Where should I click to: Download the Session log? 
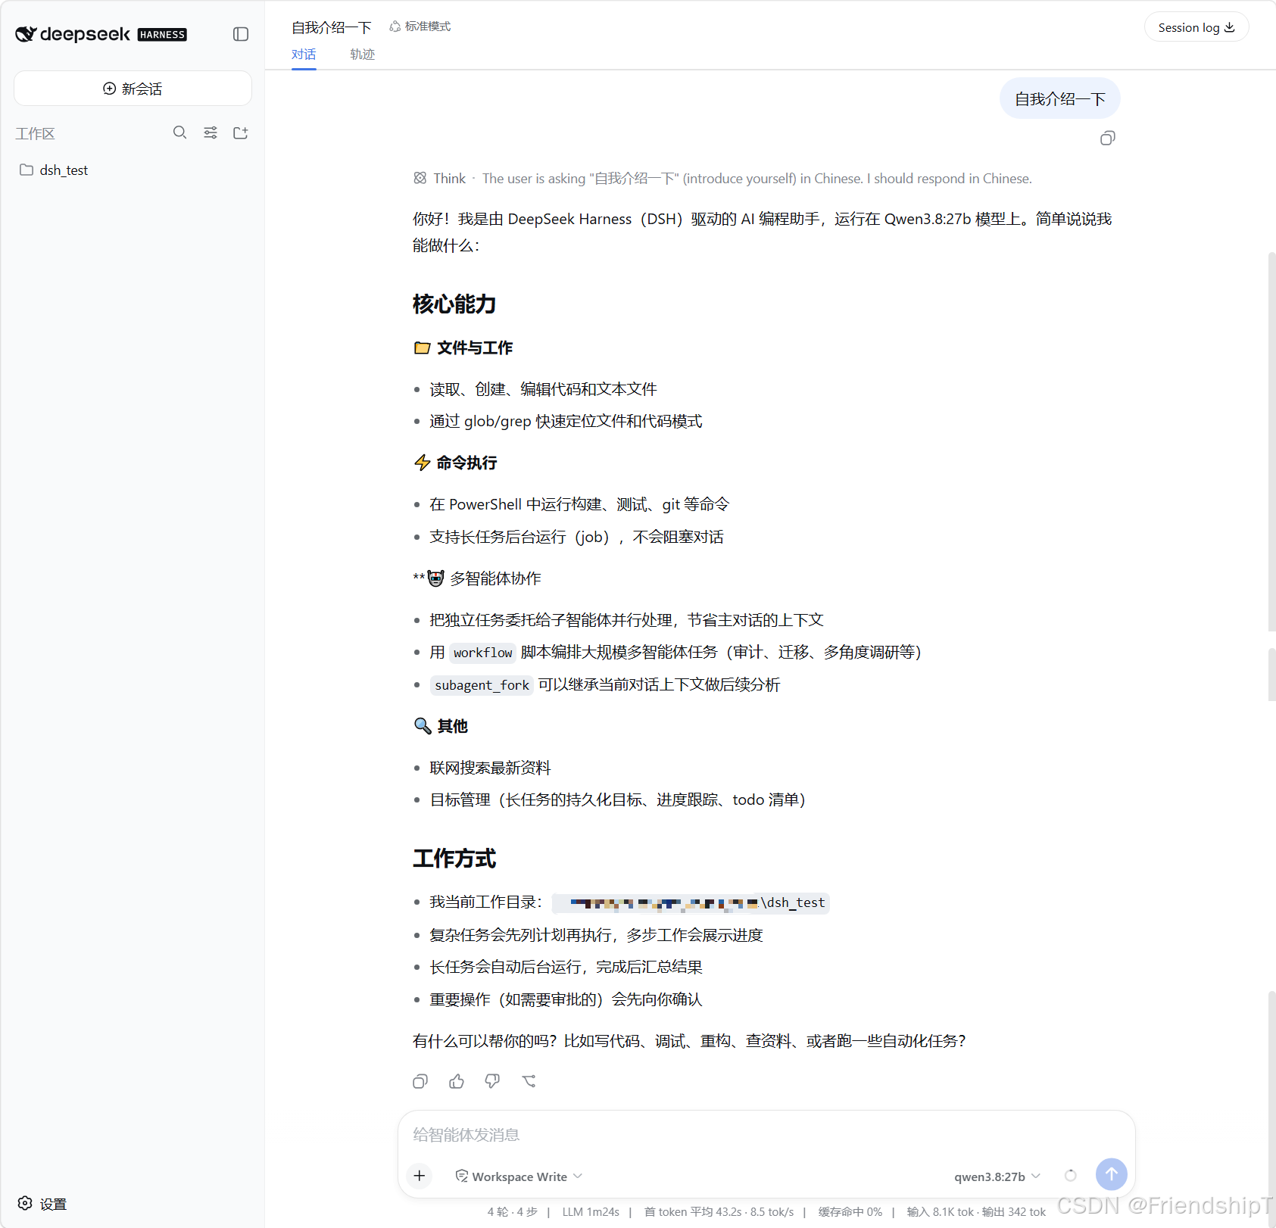pos(1196,27)
